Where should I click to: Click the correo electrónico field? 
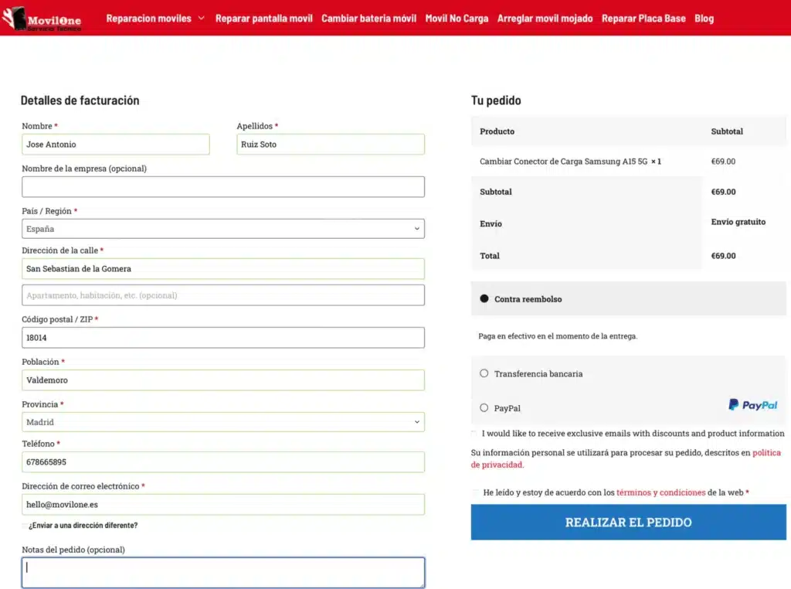pos(223,504)
